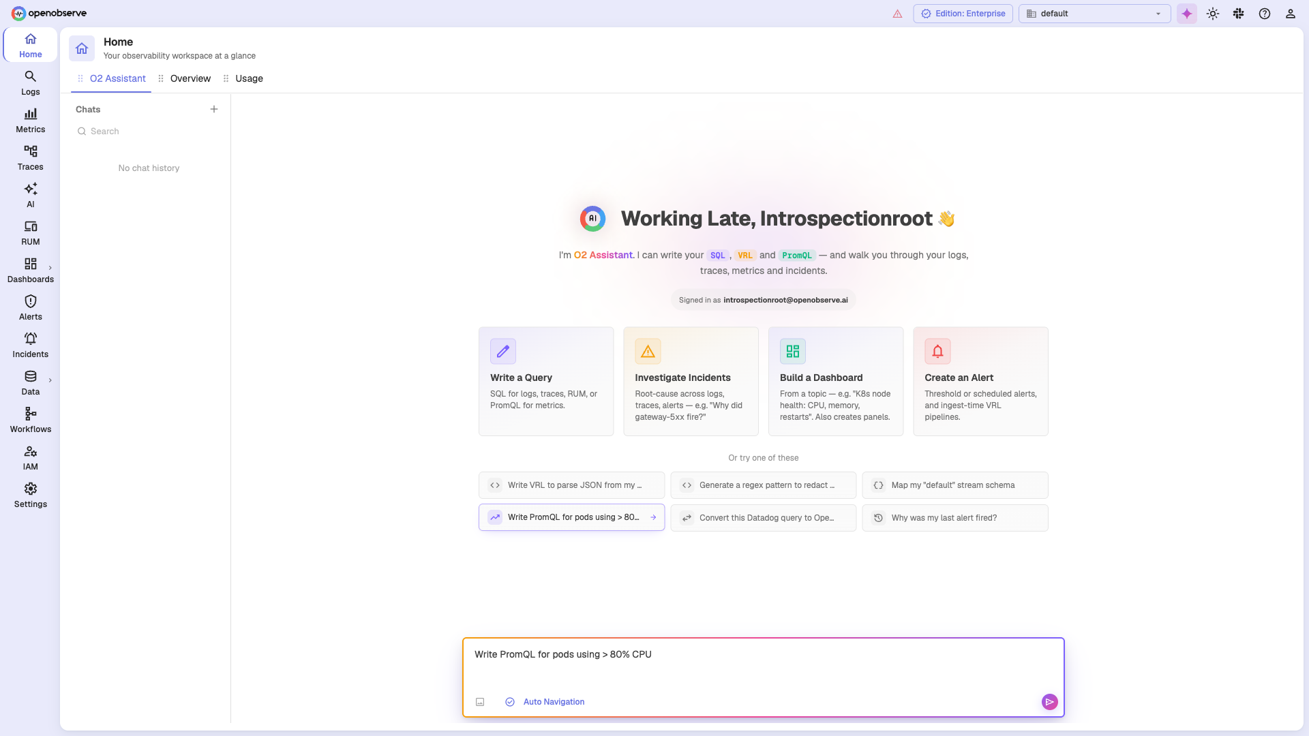Viewport: 1309px width, 736px height.
Task: Choose Why was my last alert fired
Action: 955,518
